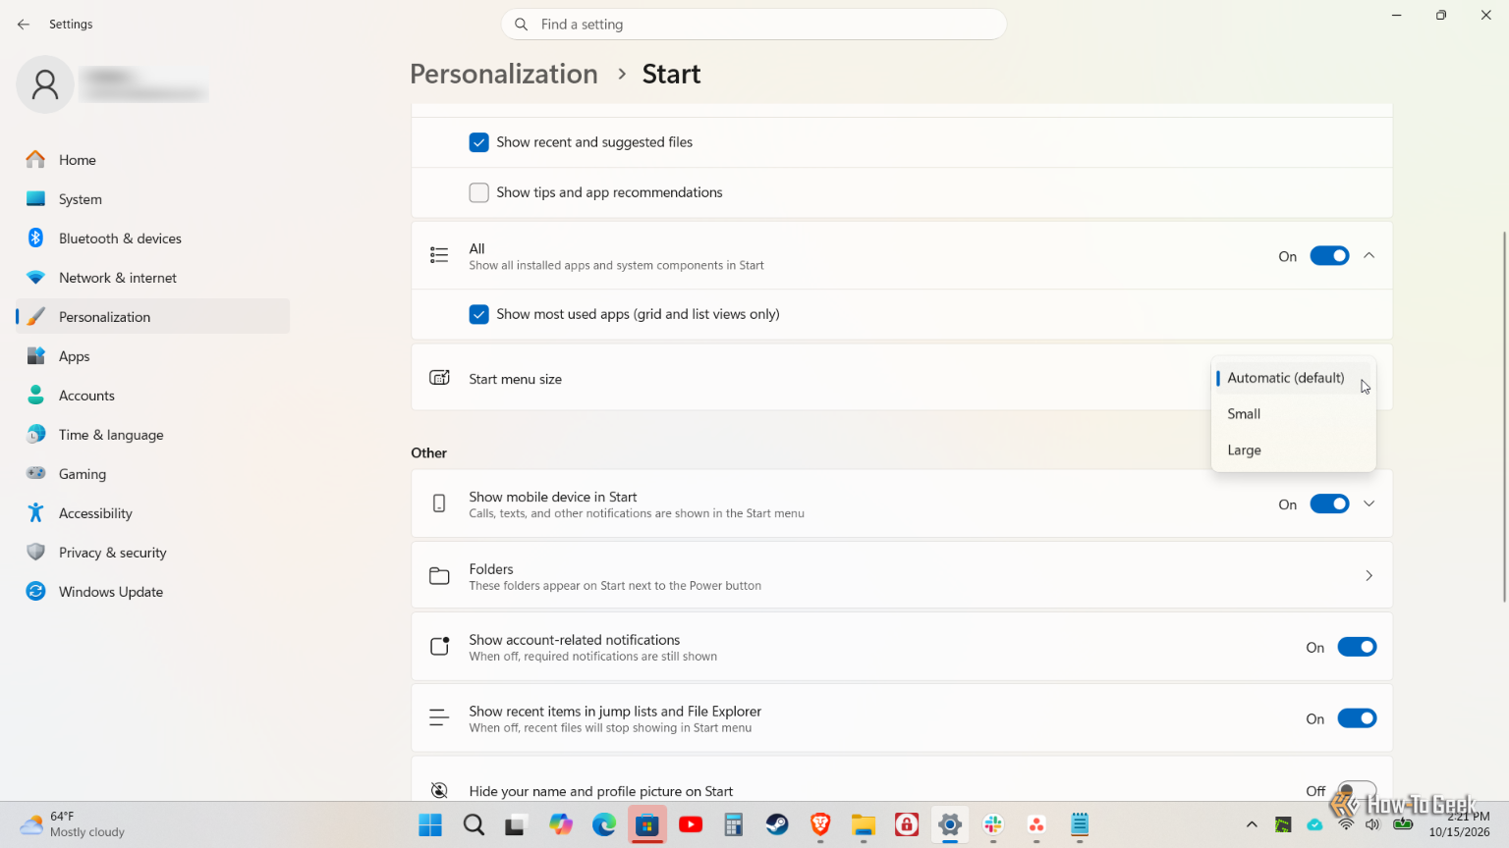Screen dimensions: 1509x848
Task: Click the Copilot icon on the taskbar
Action: tap(561, 825)
